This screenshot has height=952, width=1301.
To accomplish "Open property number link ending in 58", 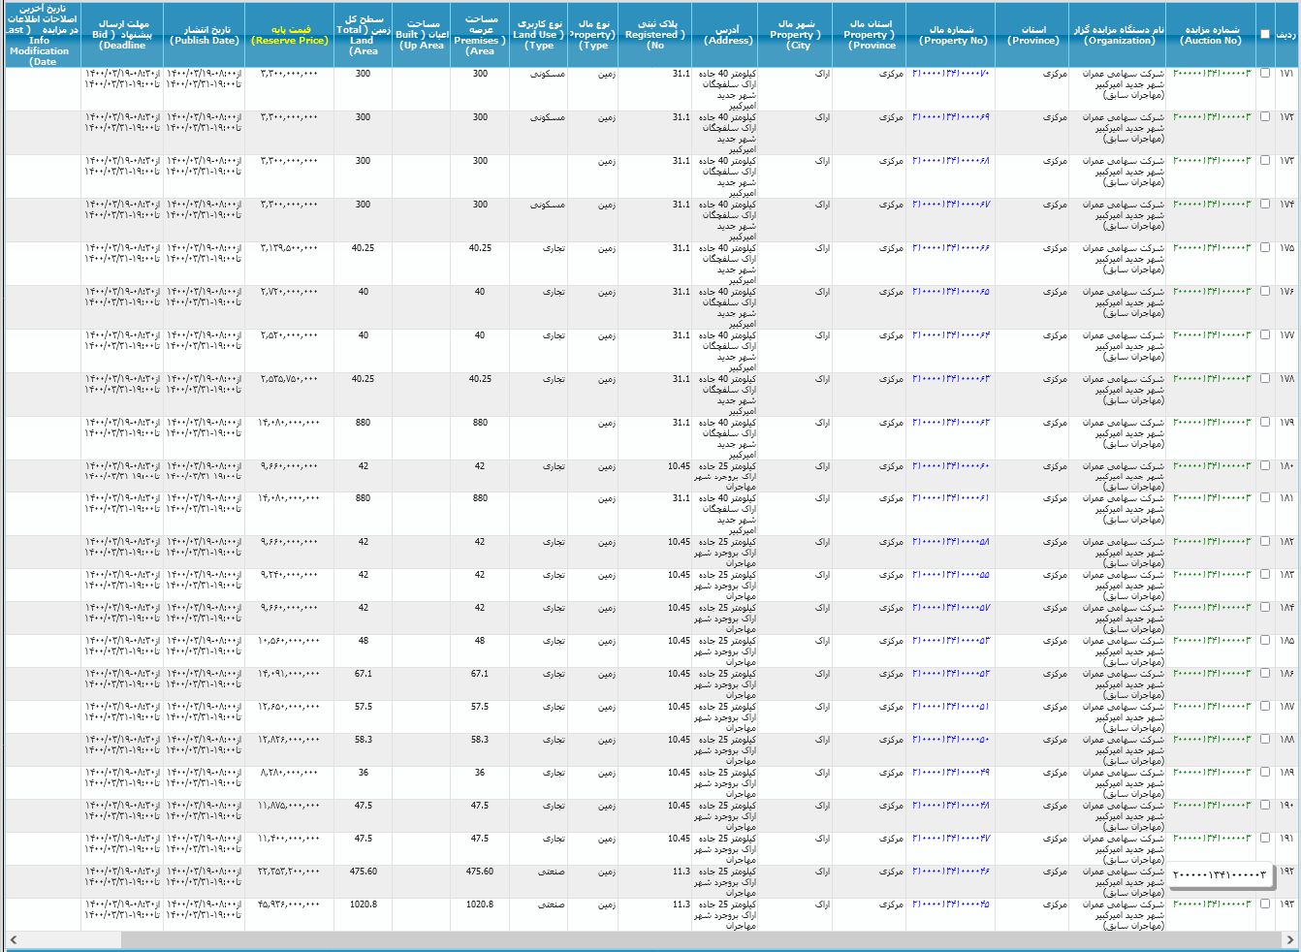I will tap(951, 542).
